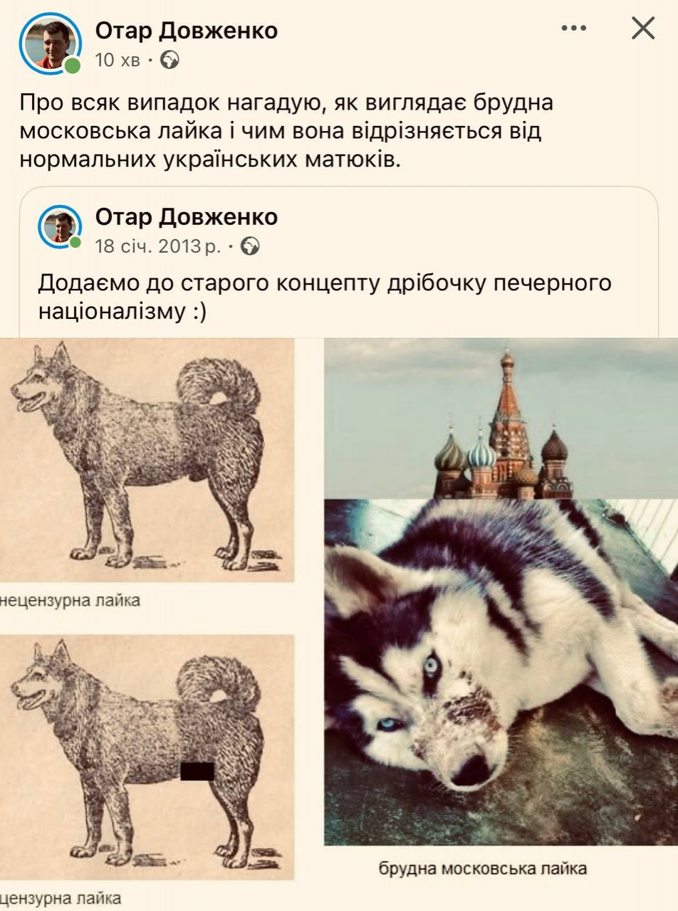
Task: Click the shared text about печерного націоналізму
Action: click(x=325, y=297)
